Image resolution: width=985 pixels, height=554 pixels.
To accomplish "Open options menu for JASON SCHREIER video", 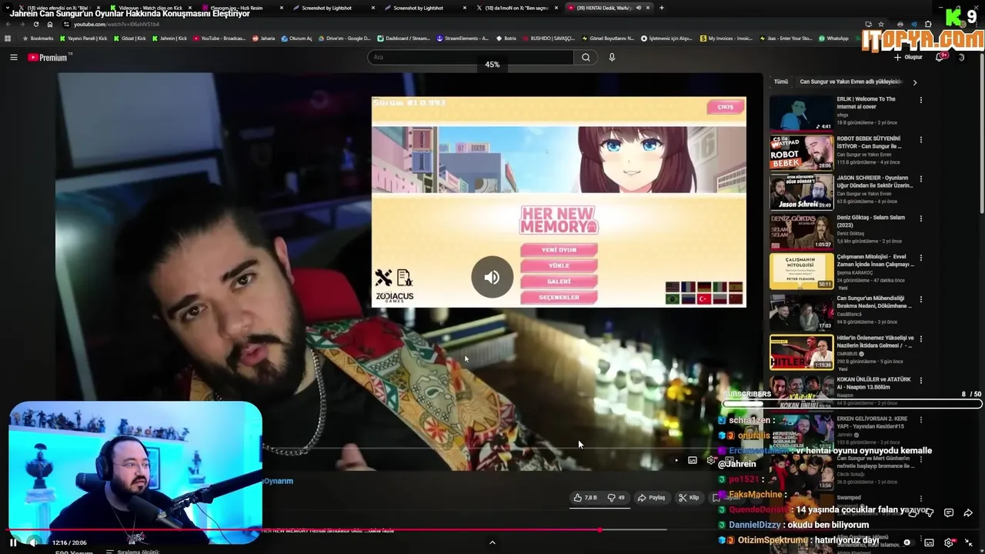I will (x=920, y=179).
